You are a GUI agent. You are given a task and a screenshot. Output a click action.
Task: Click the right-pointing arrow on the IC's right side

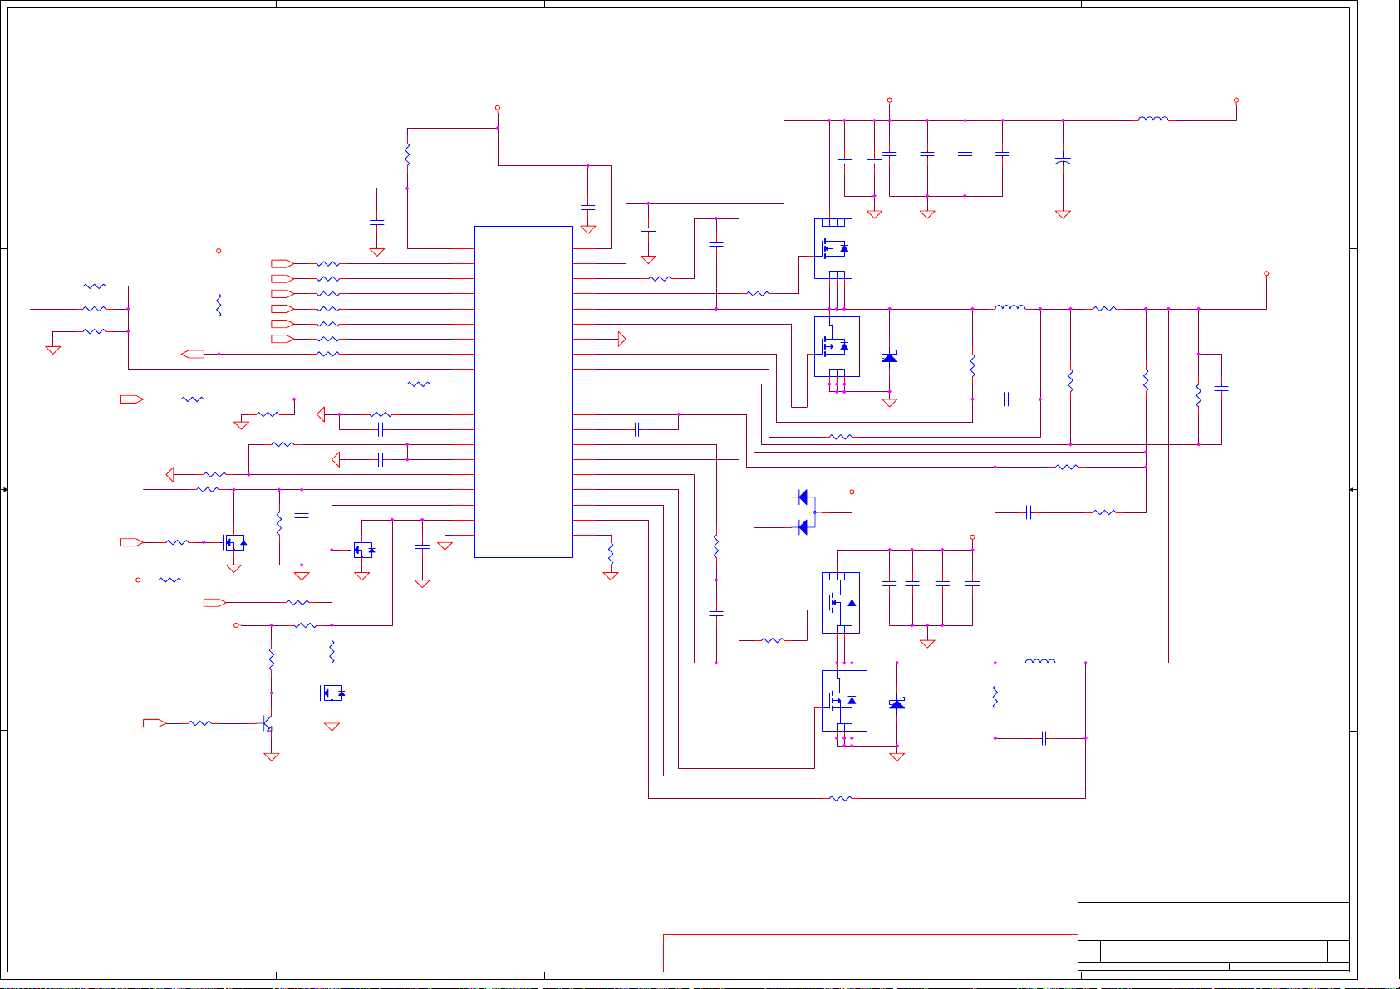621,339
